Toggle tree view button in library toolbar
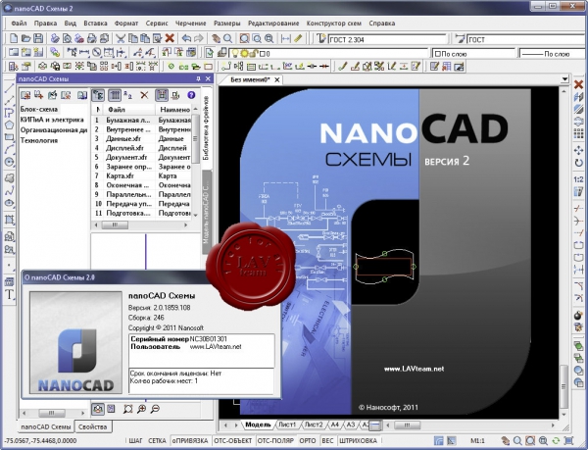The image size is (588, 450). tap(98, 95)
